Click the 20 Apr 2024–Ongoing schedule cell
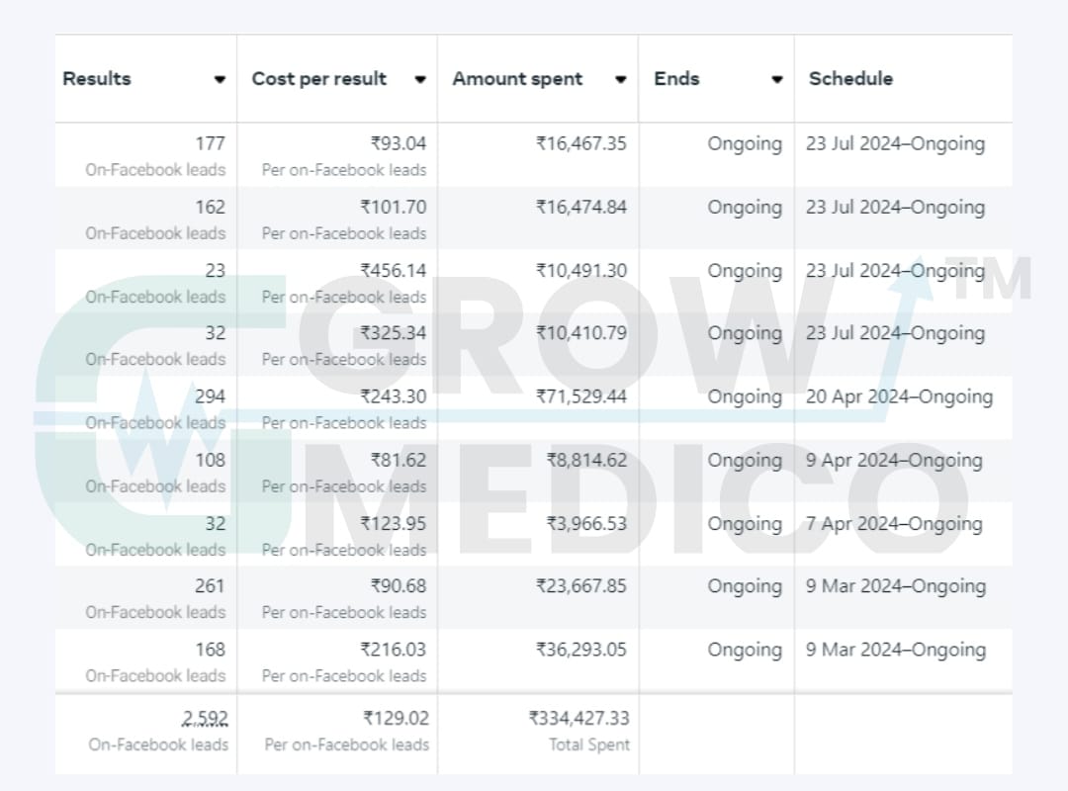Image resolution: width=1068 pixels, height=791 pixels. point(899,396)
